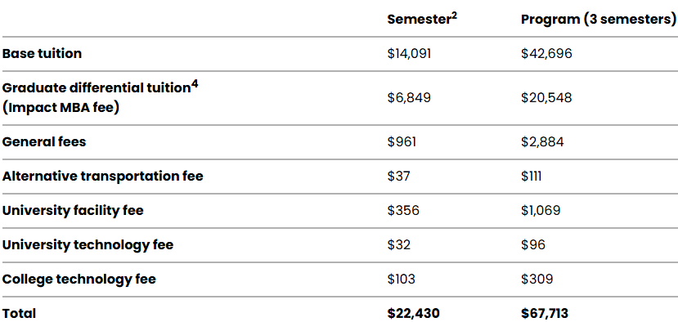Click the $20,548 program differential tuition value
Screen dimensions: 678x331
pos(546,97)
